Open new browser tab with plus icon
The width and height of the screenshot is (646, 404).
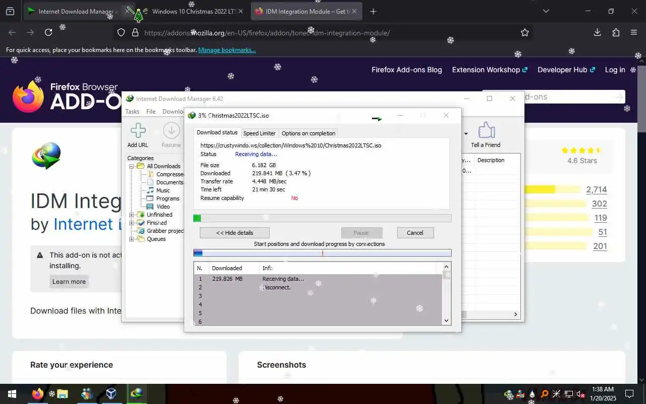coord(373,11)
